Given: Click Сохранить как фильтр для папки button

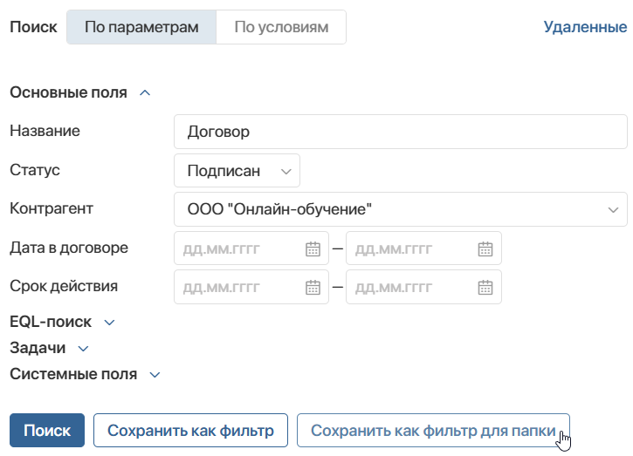Looking at the screenshot, I should coord(433,430).
